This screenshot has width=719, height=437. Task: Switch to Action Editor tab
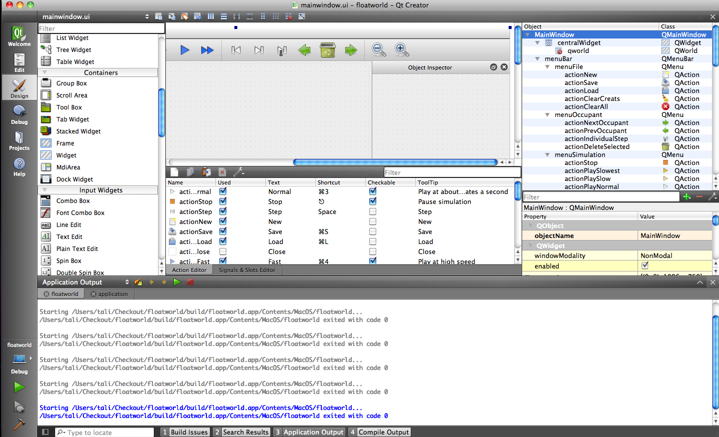point(189,270)
